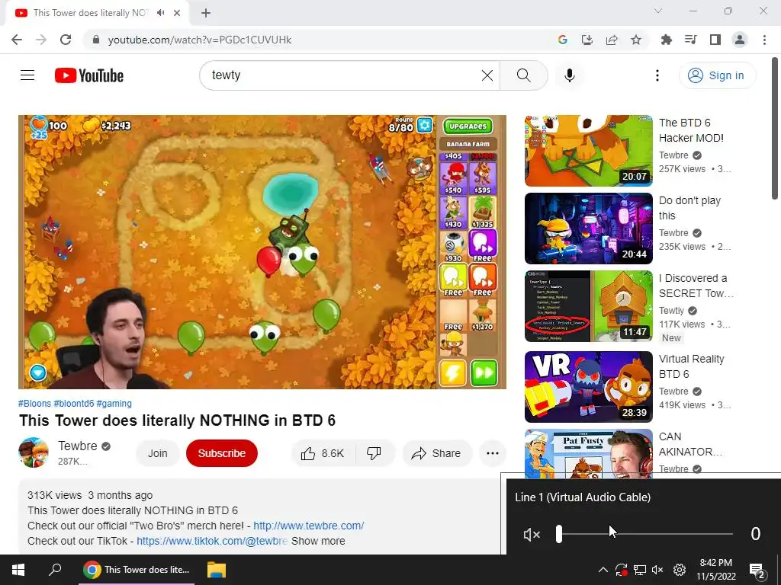Select the 'This Tower does literally NOT' tab
The width and height of the screenshot is (781, 585).
(91, 13)
